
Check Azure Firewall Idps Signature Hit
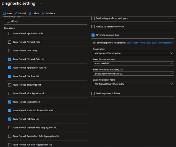tap(10, 93)
